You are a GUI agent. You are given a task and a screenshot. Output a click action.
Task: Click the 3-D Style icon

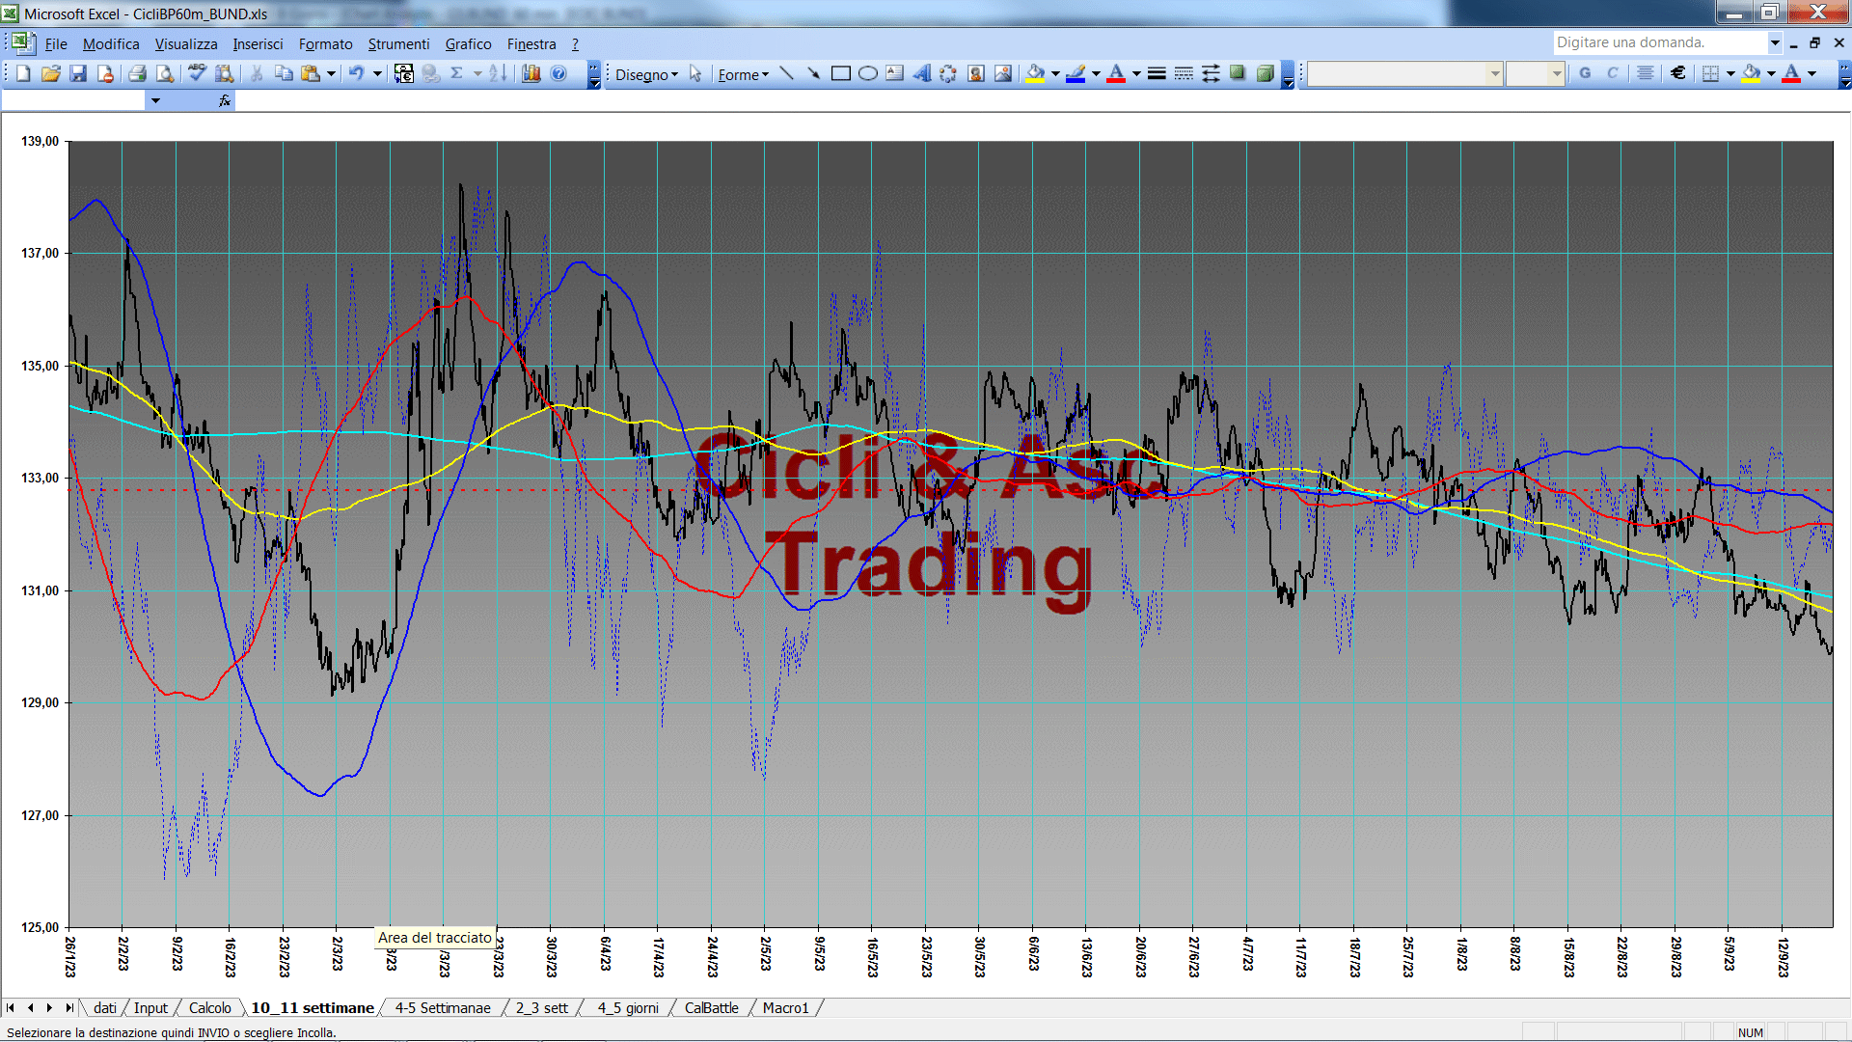click(1266, 73)
